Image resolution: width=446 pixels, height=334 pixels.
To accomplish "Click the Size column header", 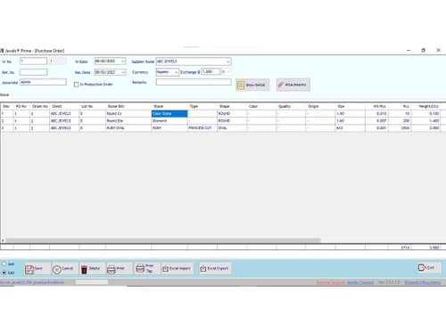I will (x=351, y=106).
